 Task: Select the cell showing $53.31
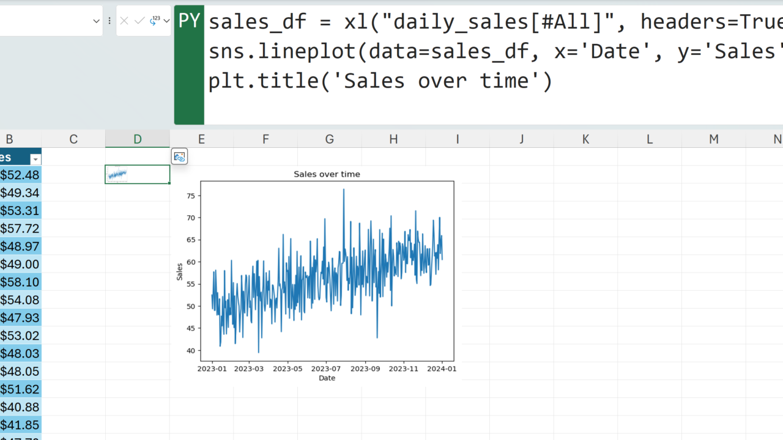(x=20, y=211)
